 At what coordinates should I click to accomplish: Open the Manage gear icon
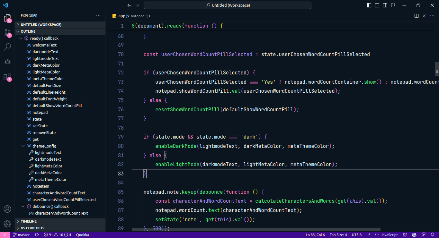7,224
